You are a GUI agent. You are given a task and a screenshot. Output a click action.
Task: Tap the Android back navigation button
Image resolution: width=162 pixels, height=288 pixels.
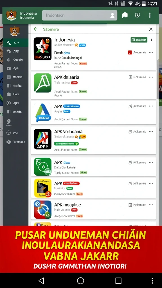click(x=41, y=281)
